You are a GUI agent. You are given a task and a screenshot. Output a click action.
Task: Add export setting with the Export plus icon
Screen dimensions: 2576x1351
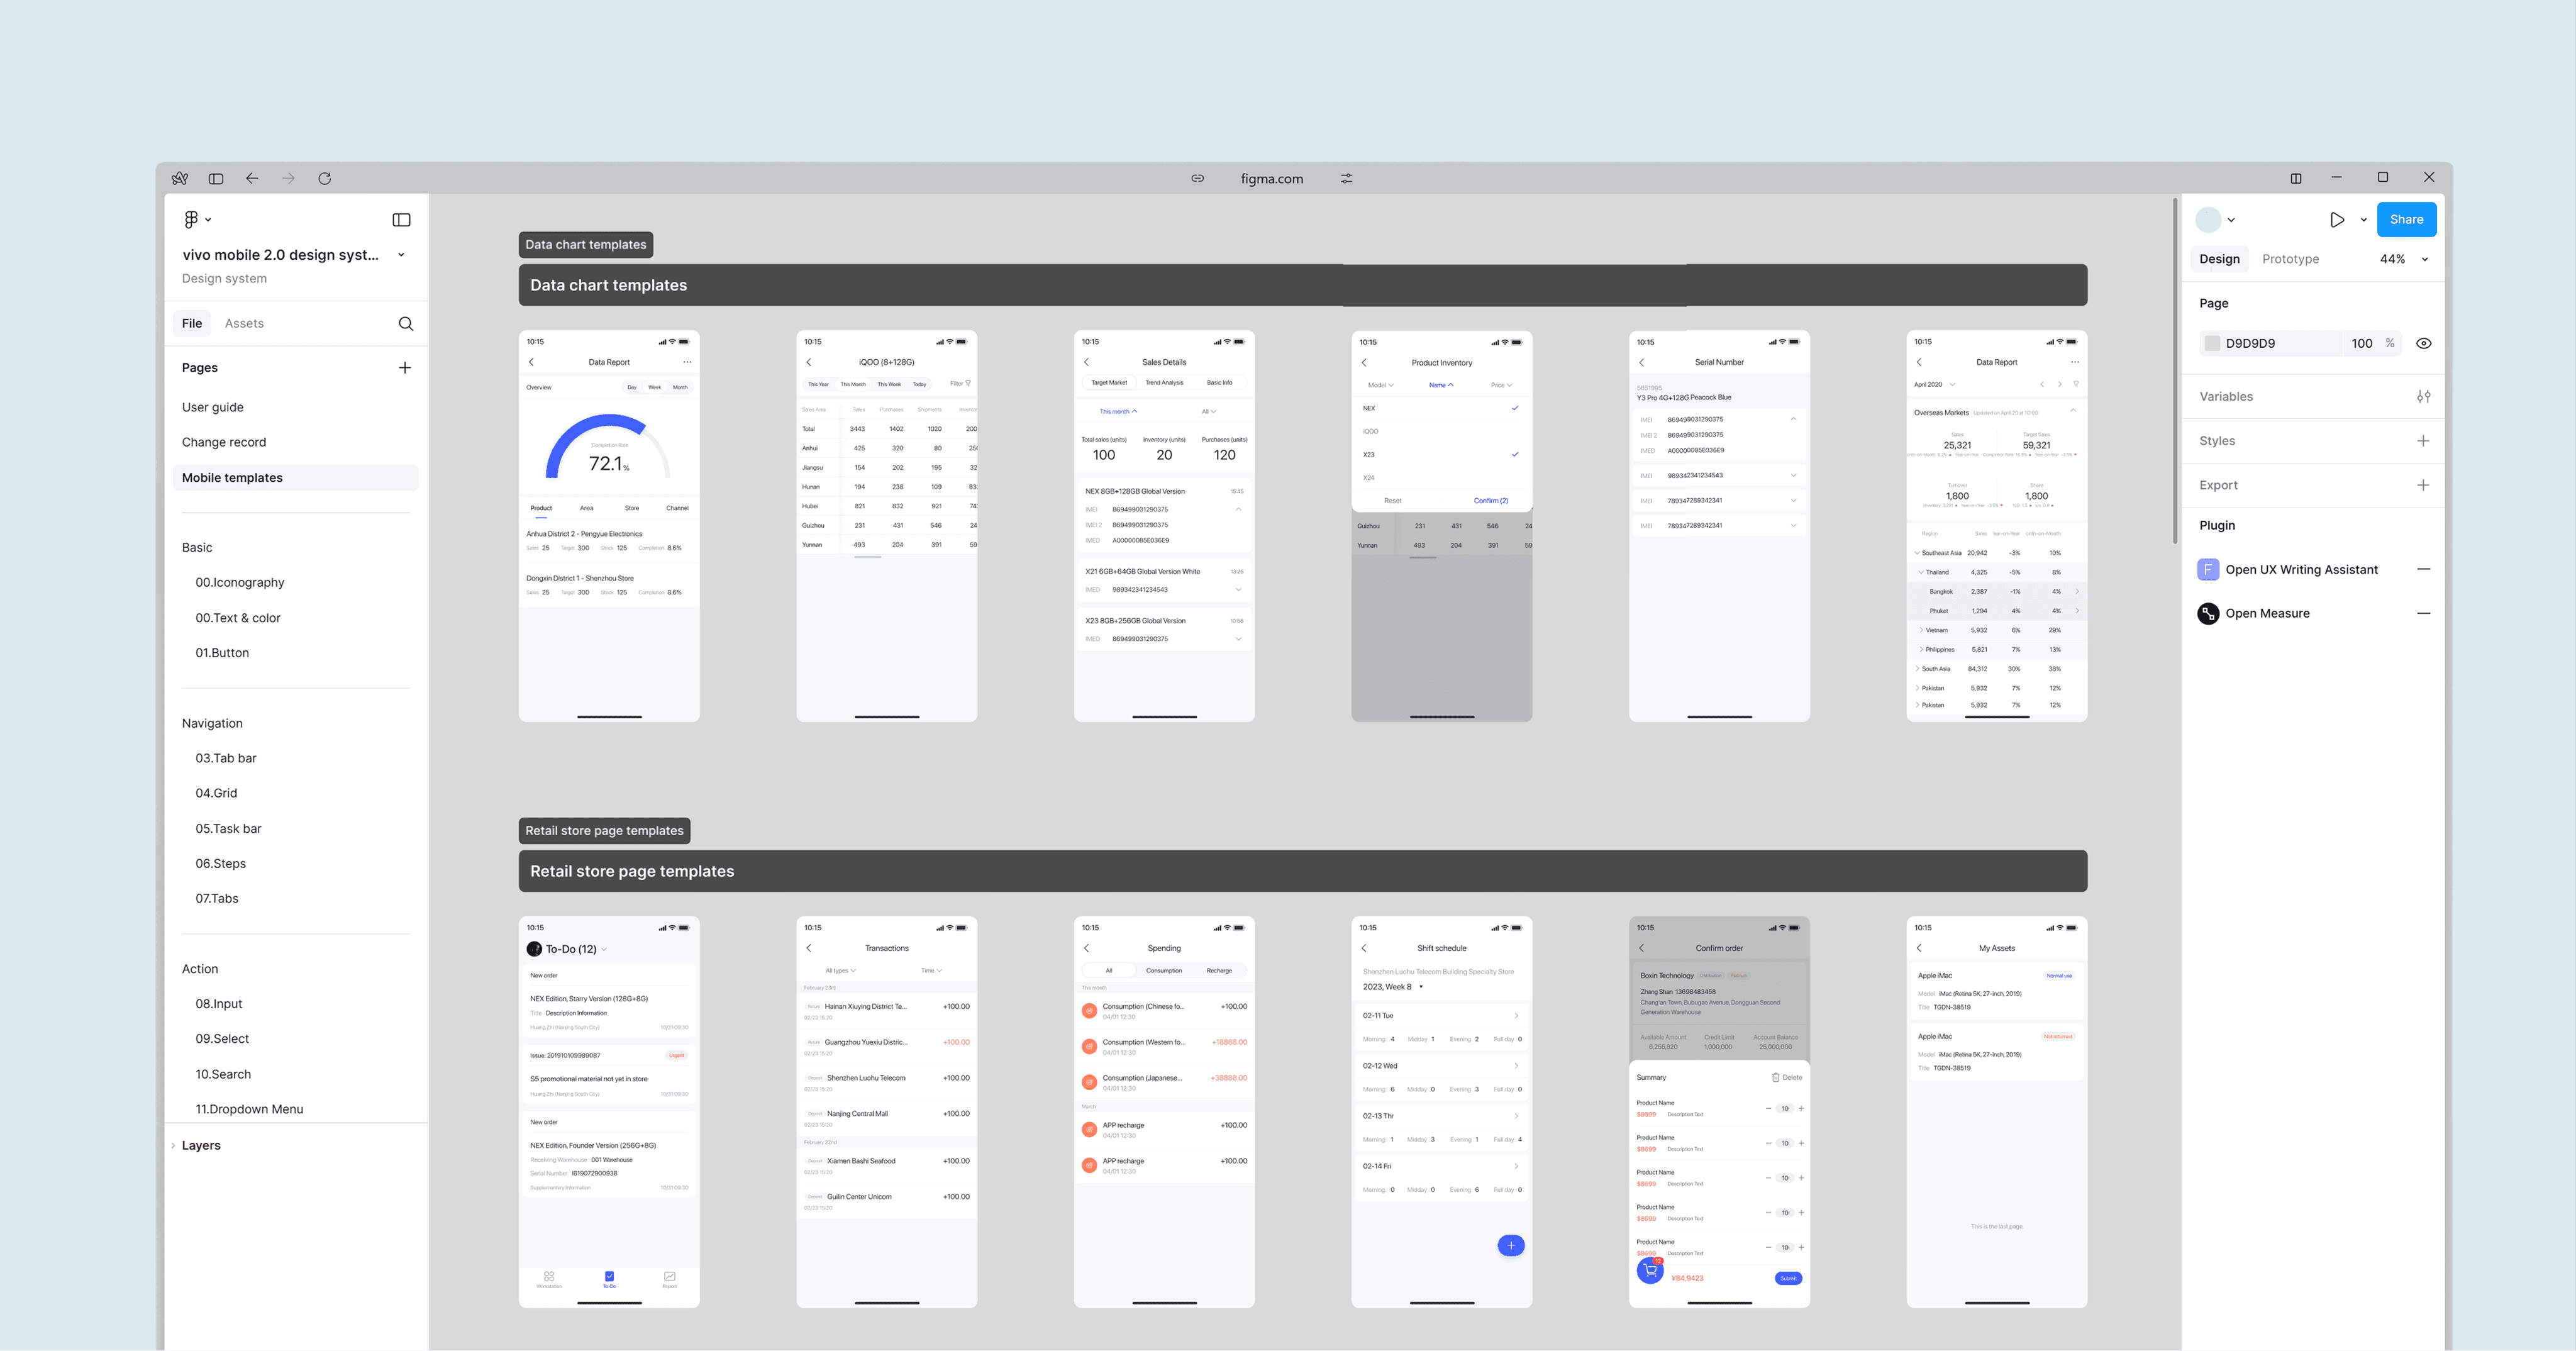2423,485
